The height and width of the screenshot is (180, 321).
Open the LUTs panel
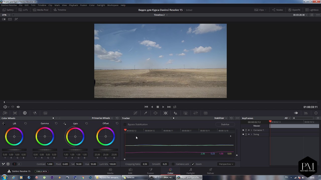(23, 10)
